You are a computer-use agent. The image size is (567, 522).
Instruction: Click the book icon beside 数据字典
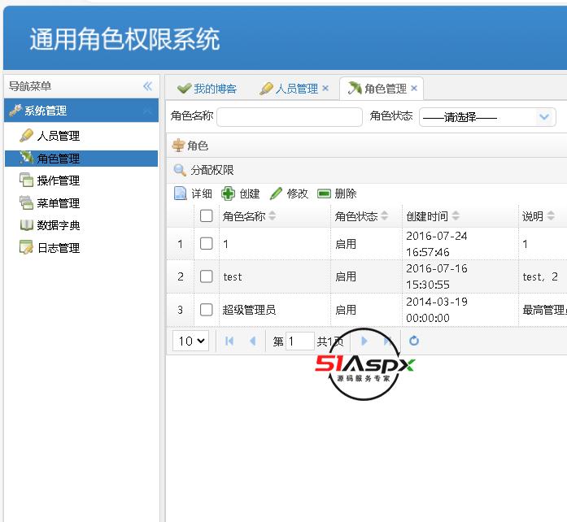(x=26, y=225)
